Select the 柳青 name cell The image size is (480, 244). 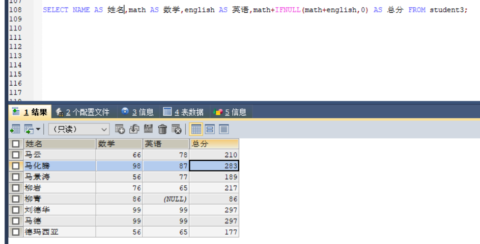[x=60, y=199]
